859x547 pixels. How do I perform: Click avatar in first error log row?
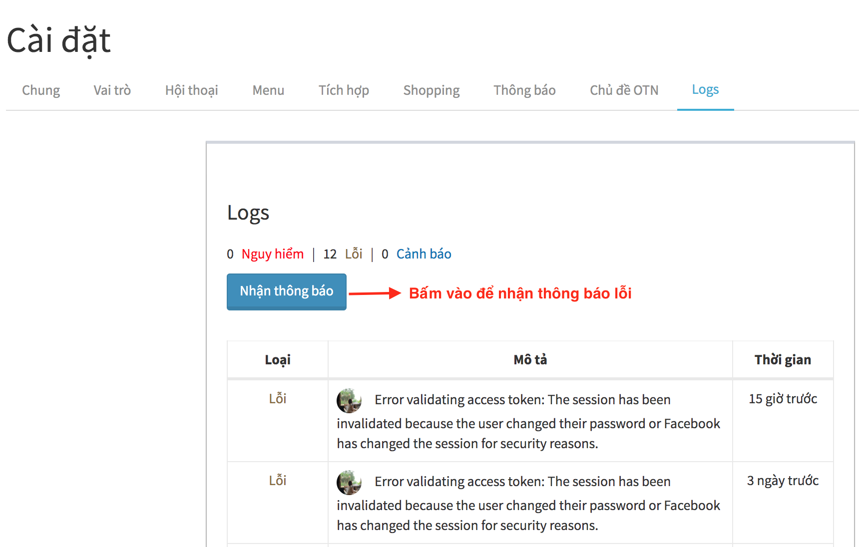pyautogui.click(x=349, y=401)
